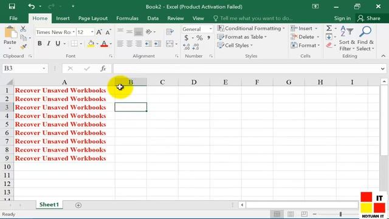The width and height of the screenshot is (389, 219).
Task: Click the Insert Function fx button
Action: tap(103, 68)
